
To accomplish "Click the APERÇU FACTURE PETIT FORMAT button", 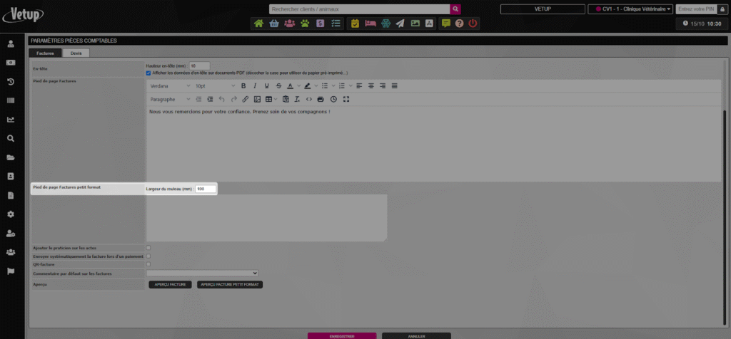I will (x=231, y=284).
